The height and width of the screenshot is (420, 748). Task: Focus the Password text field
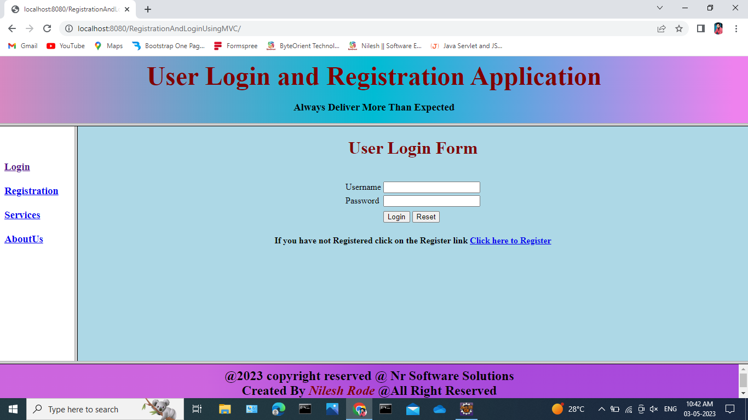pos(431,201)
